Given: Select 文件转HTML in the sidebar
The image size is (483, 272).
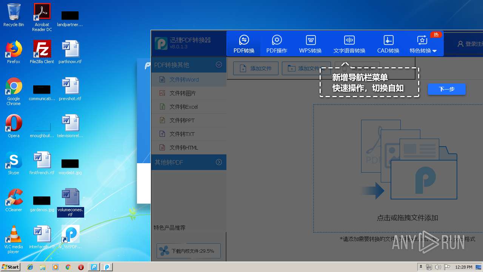Looking at the screenshot, I should tap(189, 148).
